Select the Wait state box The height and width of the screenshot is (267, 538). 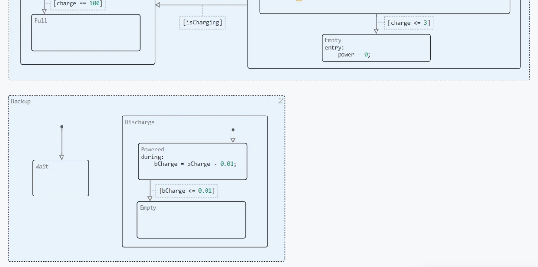[61, 178]
